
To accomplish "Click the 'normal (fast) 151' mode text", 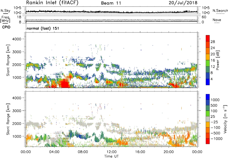I will click(x=43, y=28).
